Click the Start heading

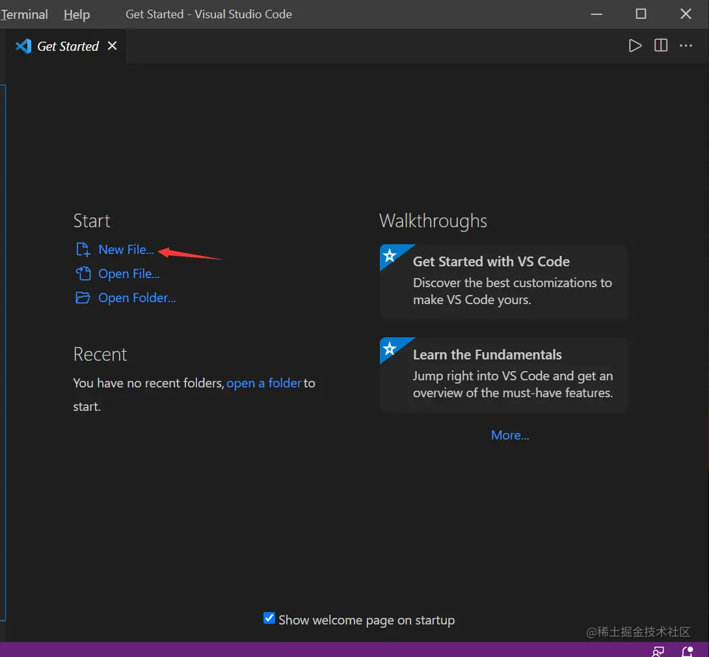[x=92, y=221]
